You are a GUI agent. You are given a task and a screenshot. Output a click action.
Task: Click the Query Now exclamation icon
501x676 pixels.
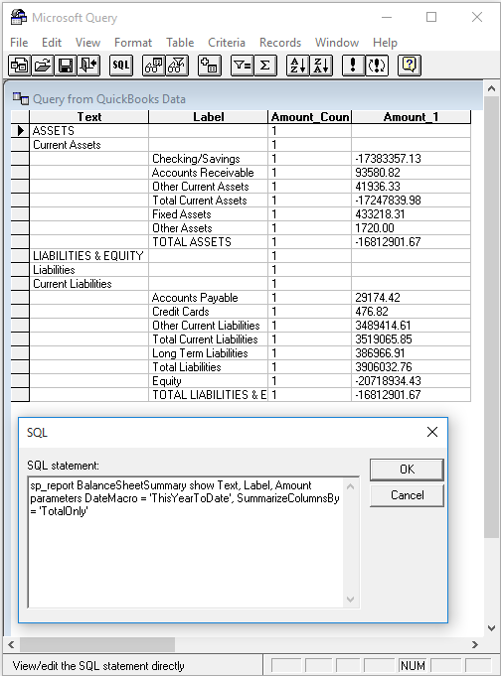353,66
